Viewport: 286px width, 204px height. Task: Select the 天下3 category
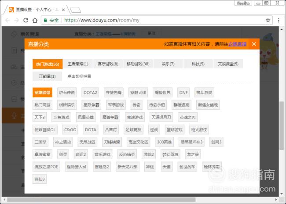(x=40, y=117)
